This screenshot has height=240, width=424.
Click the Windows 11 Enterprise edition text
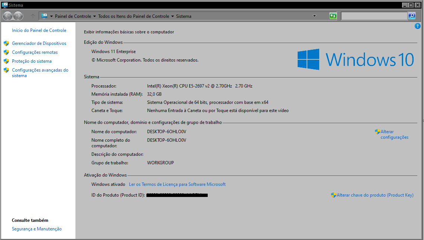(x=114, y=51)
